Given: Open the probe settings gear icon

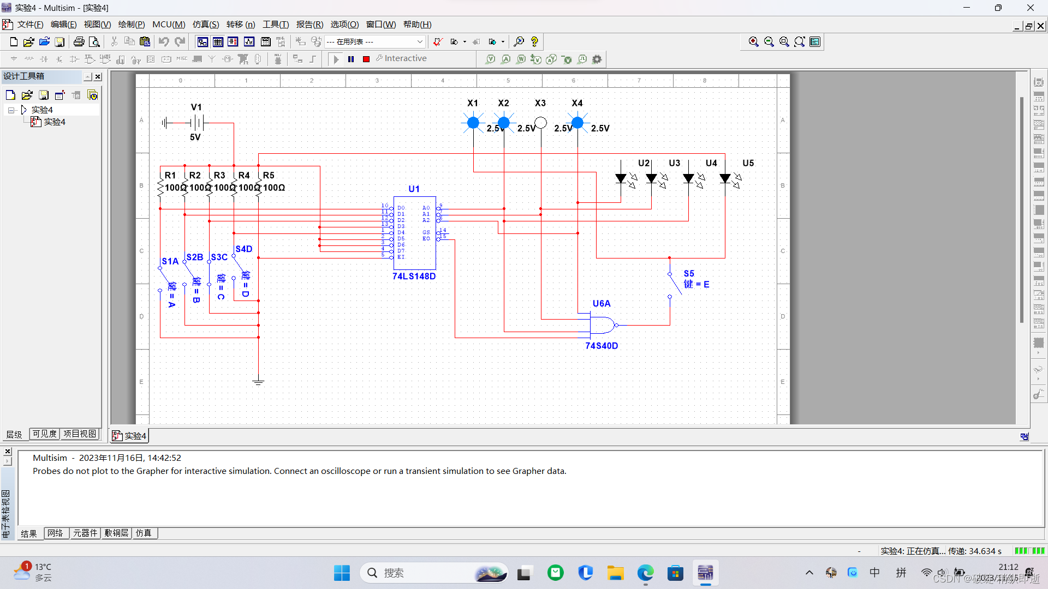Looking at the screenshot, I should click(x=597, y=59).
